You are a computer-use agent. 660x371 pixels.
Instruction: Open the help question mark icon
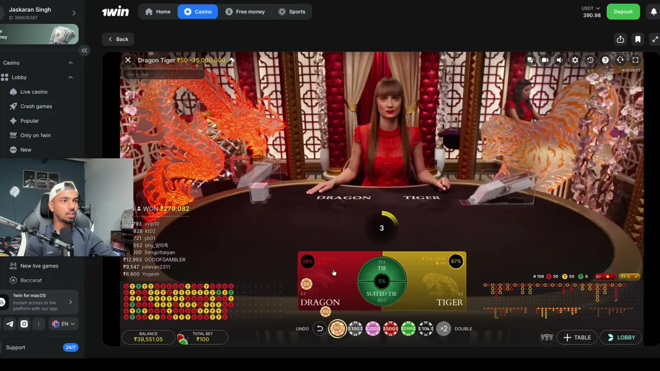pos(605,60)
